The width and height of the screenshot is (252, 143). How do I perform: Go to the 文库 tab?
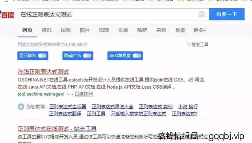pos(123,30)
